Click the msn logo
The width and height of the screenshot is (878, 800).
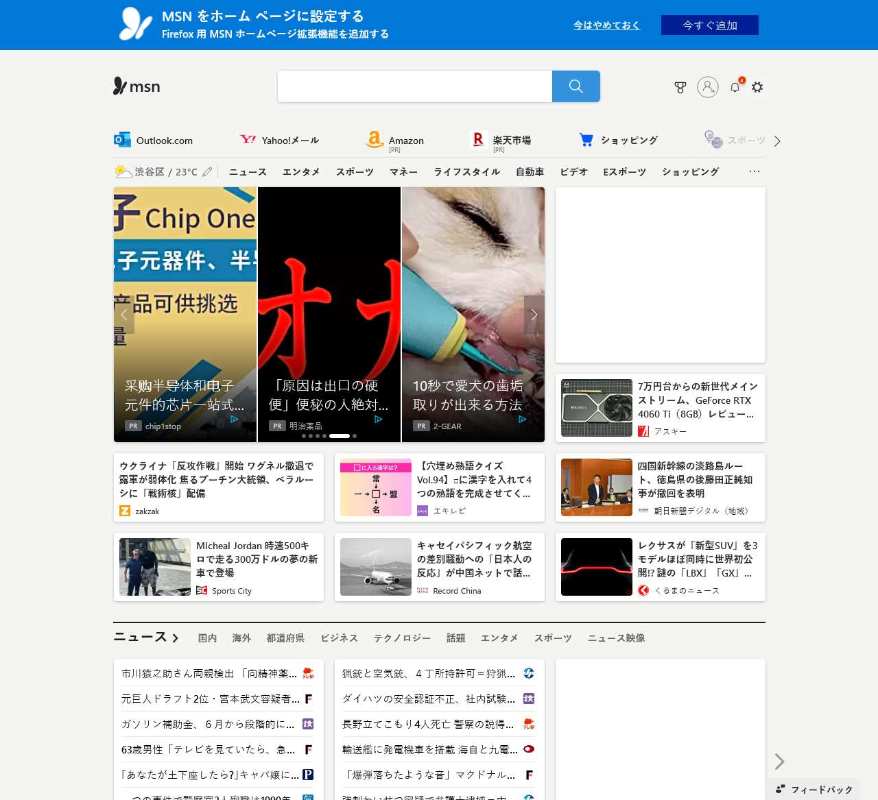(x=137, y=86)
